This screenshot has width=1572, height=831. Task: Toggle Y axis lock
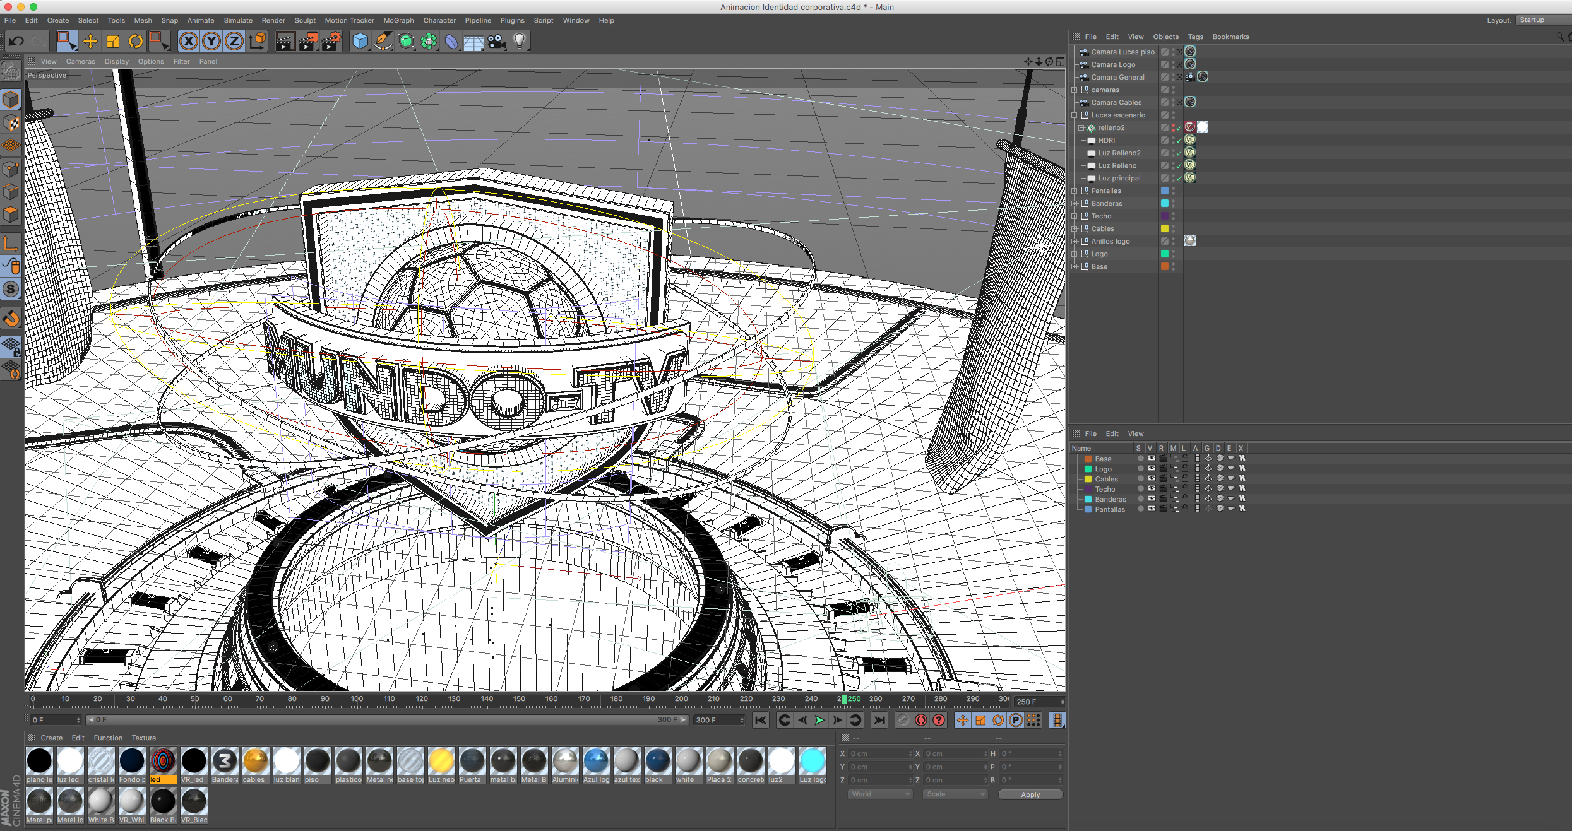click(x=211, y=42)
